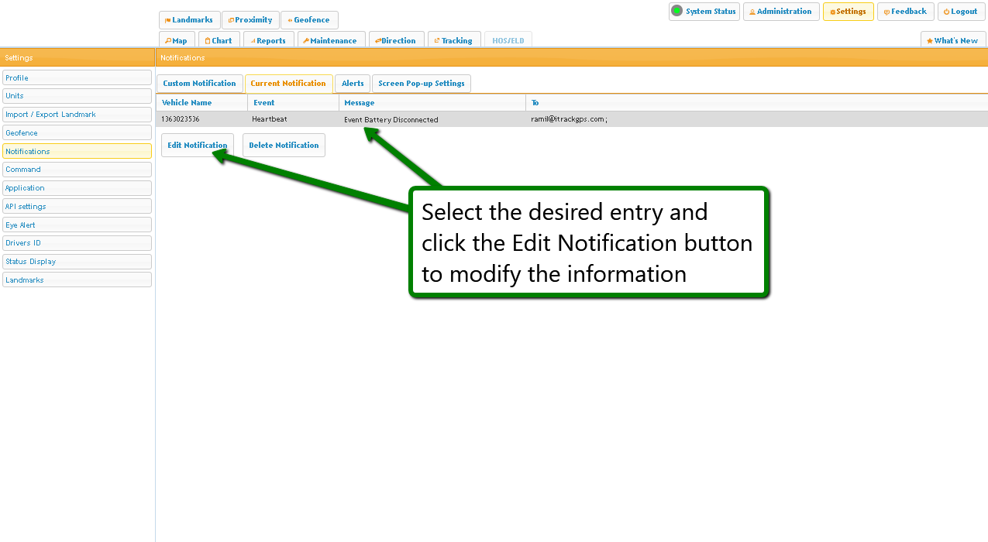This screenshot has height=542, width=988.
Task: Switch to the Alerts tab
Action: 353,84
